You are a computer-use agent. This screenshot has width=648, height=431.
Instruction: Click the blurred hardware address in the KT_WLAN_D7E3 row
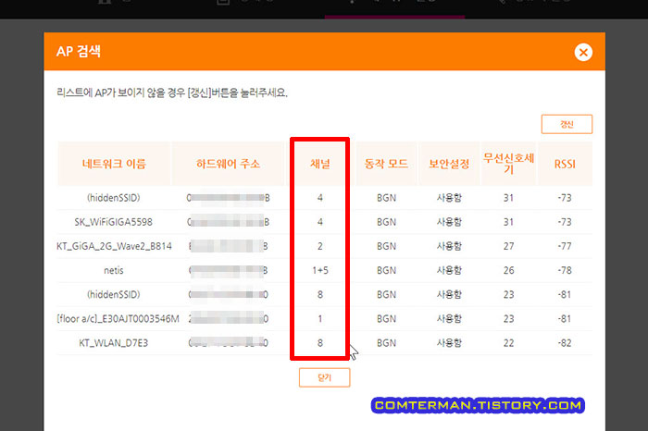click(228, 343)
